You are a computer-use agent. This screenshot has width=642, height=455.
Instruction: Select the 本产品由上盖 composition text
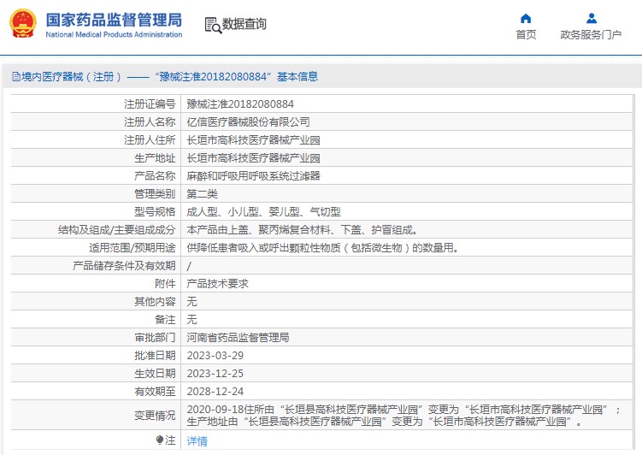coord(302,230)
